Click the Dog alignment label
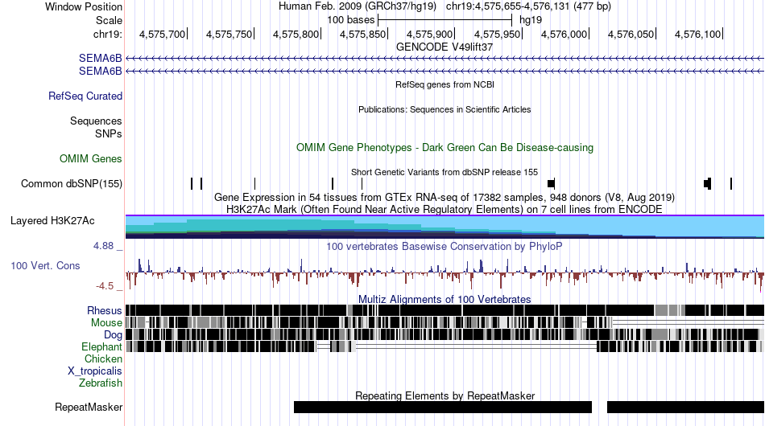Screen dimensions: 765x426 pos(113,335)
